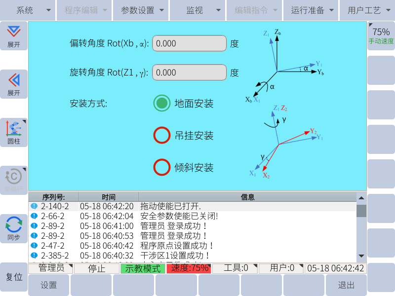Choose the 吊挂安装 installation option
Screen dimensions: 395x296
(161, 135)
